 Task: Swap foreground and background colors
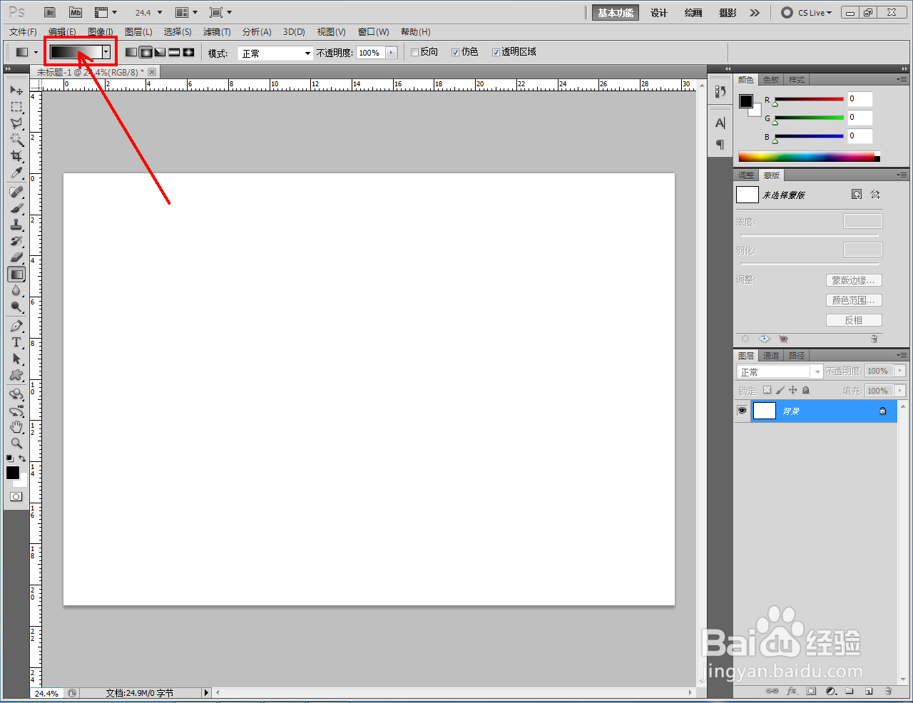click(x=23, y=458)
